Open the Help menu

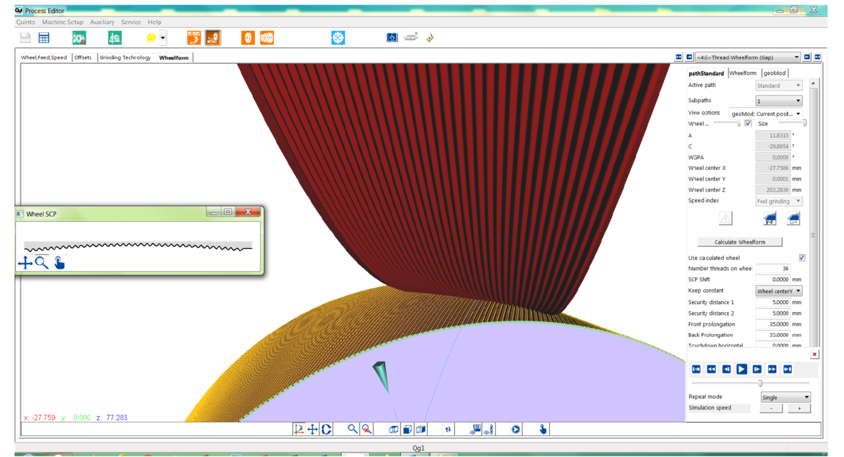click(x=154, y=22)
